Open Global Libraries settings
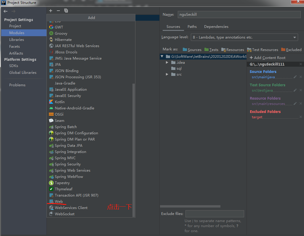Viewport: 304px width, 236px height. click(x=24, y=73)
